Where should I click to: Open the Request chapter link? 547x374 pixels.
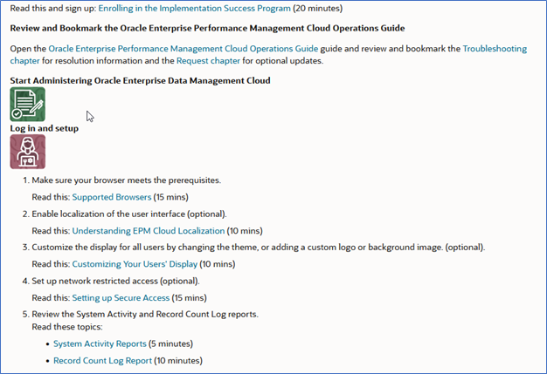coord(208,61)
